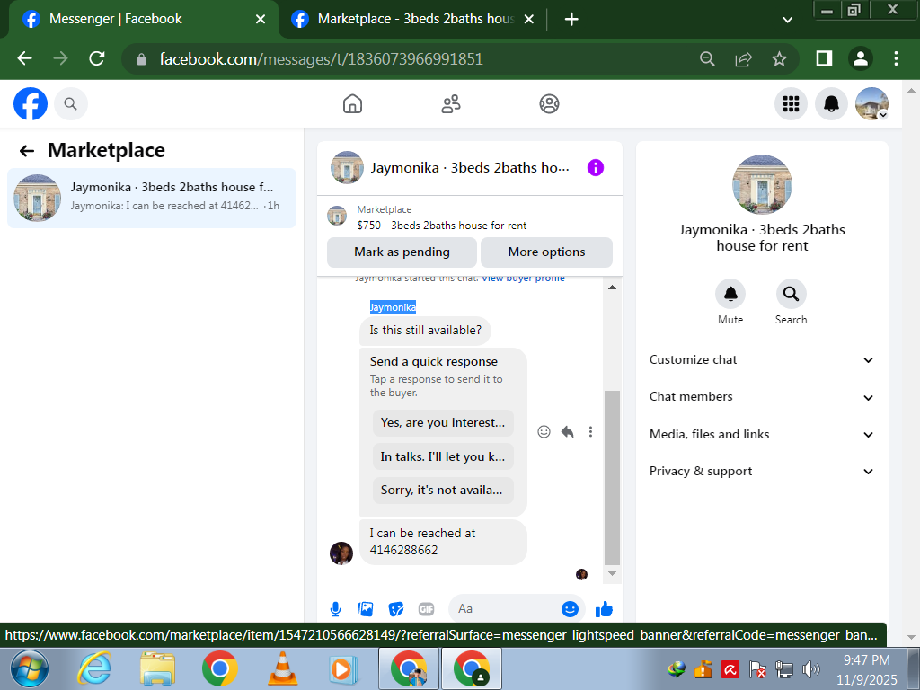This screenshot has height=690, width=920.
Task: Go back using the Marketplace back arrow
Action: pyautogui.click(x=27, y=151)
